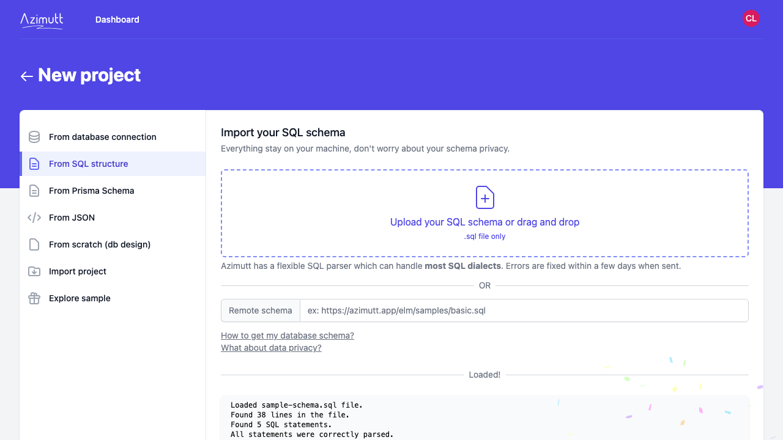Click the Azimutt logo
This screenshot has height=440, width=783.
(42, 20)
